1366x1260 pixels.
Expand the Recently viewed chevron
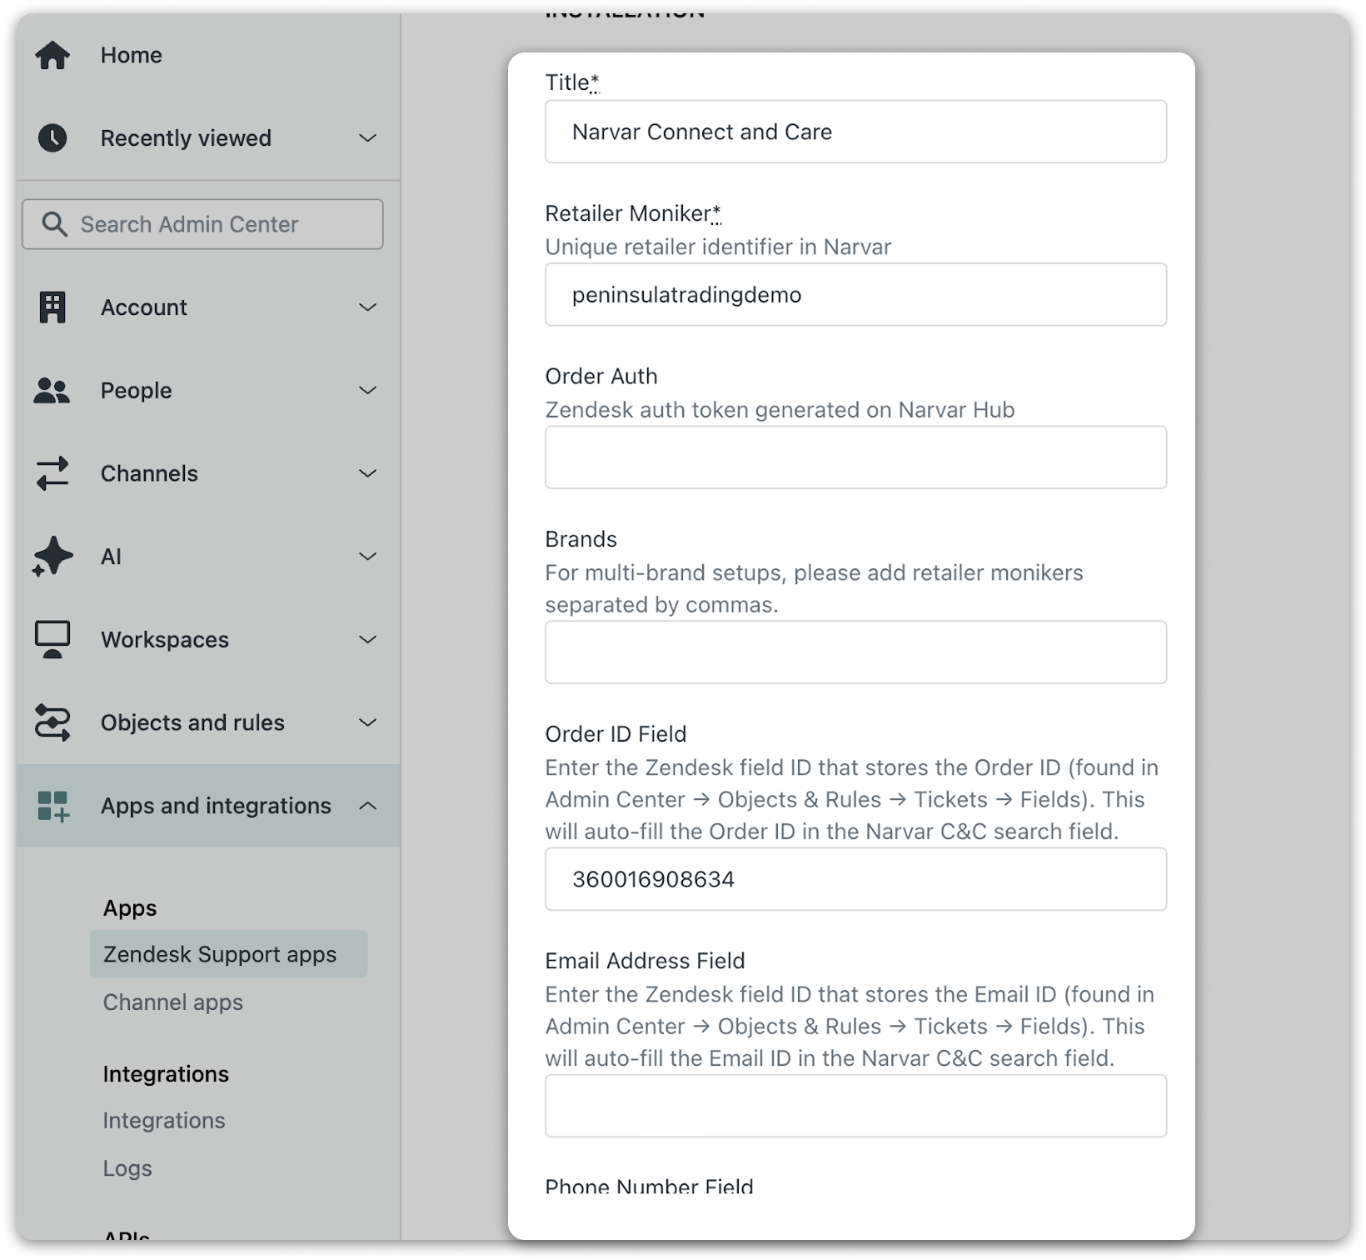[x=367, y=138]
